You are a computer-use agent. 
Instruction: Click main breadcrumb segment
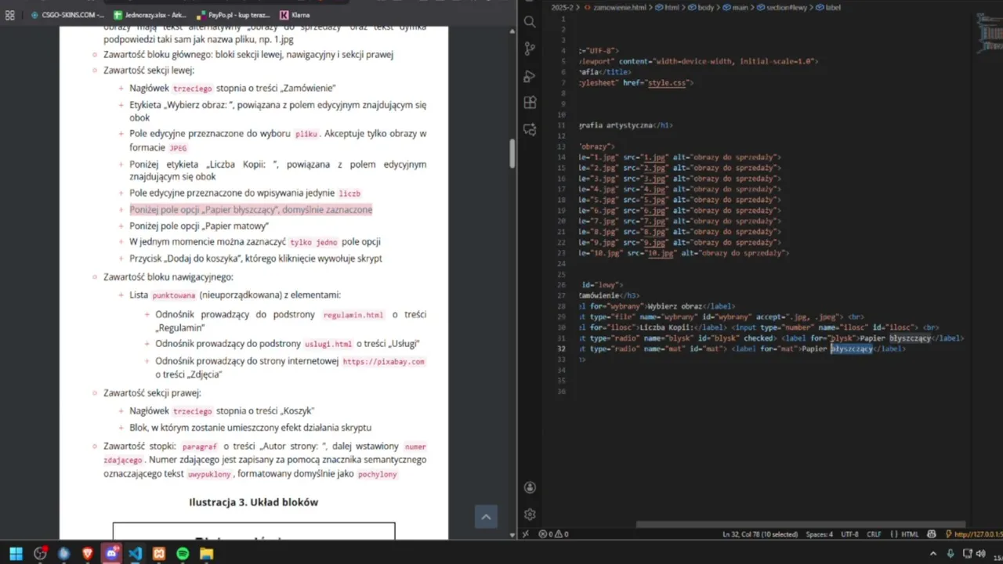(x=736, y=7)
